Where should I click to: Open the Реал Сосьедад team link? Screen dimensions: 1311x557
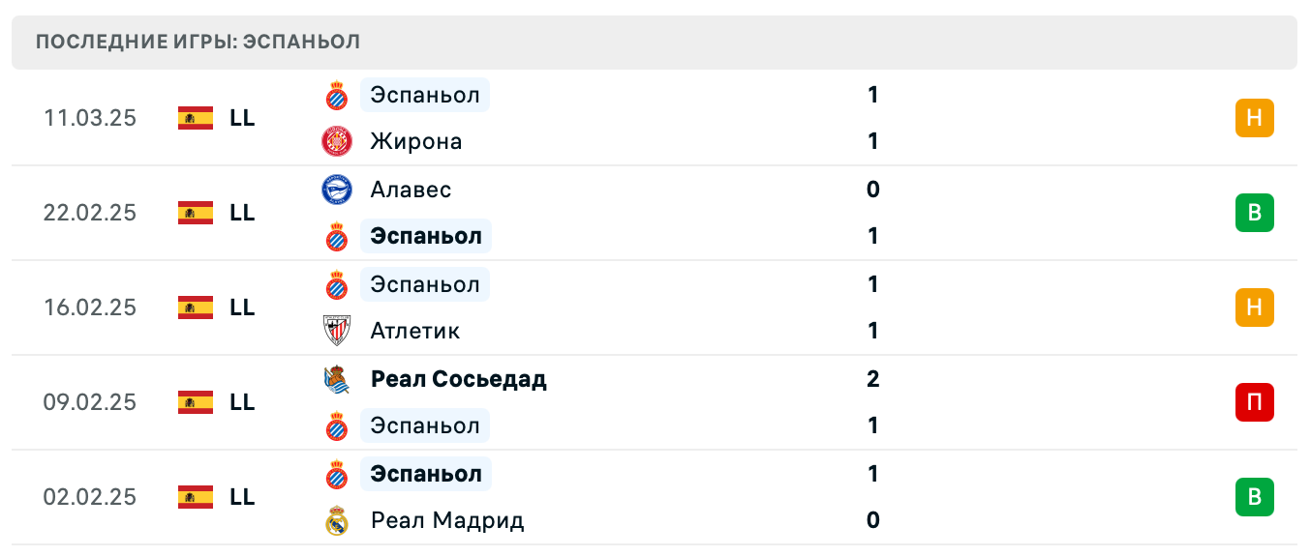click(x=459, y=379)
